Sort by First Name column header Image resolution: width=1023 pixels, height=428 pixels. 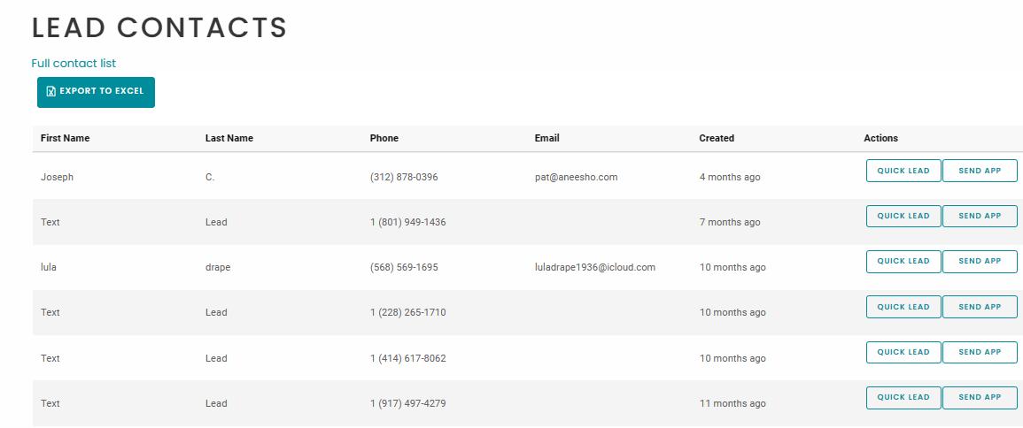(x=65, y=138)
